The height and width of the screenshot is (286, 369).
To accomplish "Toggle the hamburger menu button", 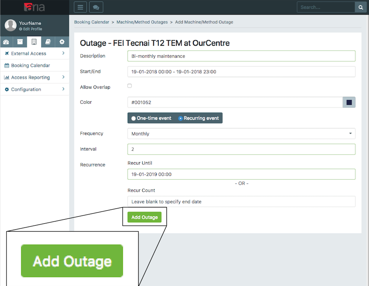I will (x=80, y=7).
